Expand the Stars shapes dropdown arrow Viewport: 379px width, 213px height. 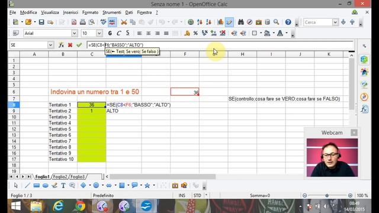(x=154, y=185)
